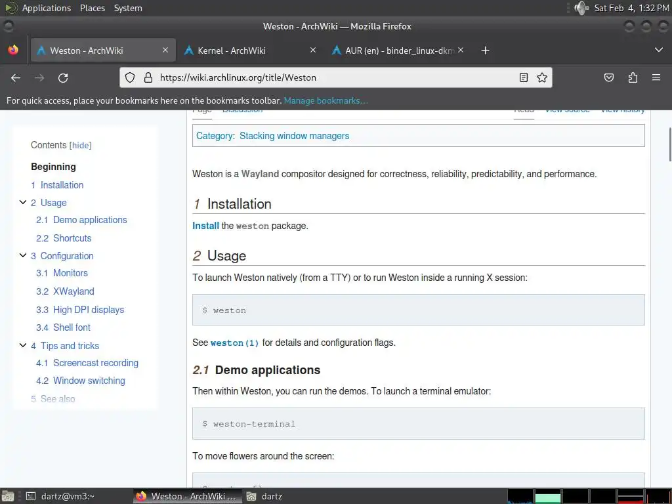Collapse the 3 Configuration contents section
Screen dimensions: 672x504
23,255
